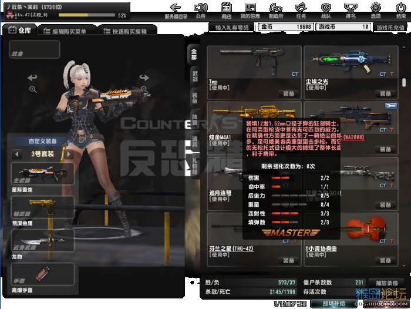Select the 阵营 category tab
The height and width of the screenshot is (309, 411).
tap(195, 120)
